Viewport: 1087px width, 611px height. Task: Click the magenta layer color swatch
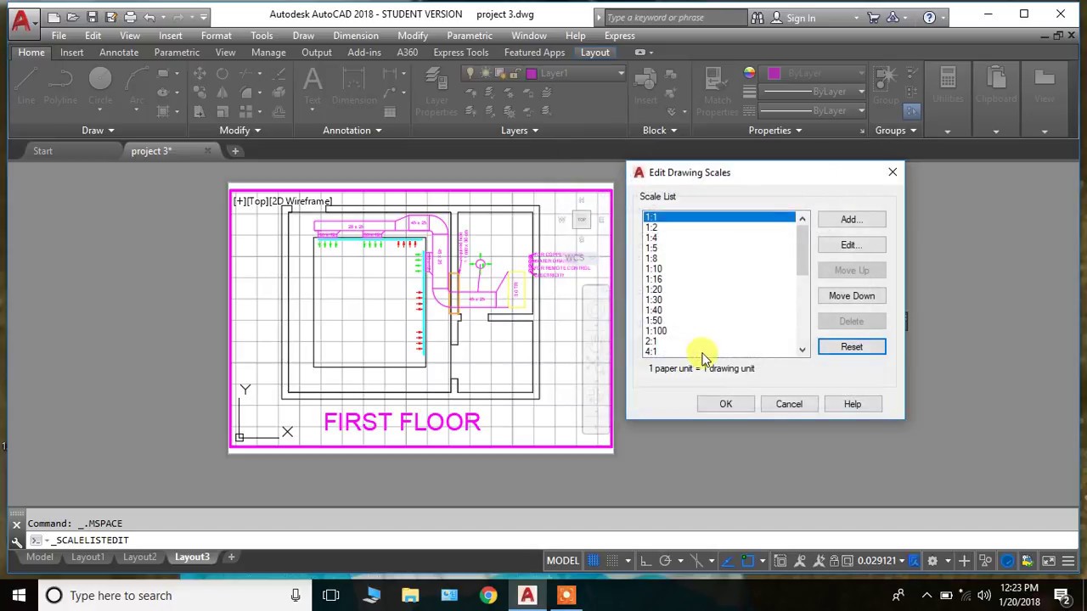[532, 74]
